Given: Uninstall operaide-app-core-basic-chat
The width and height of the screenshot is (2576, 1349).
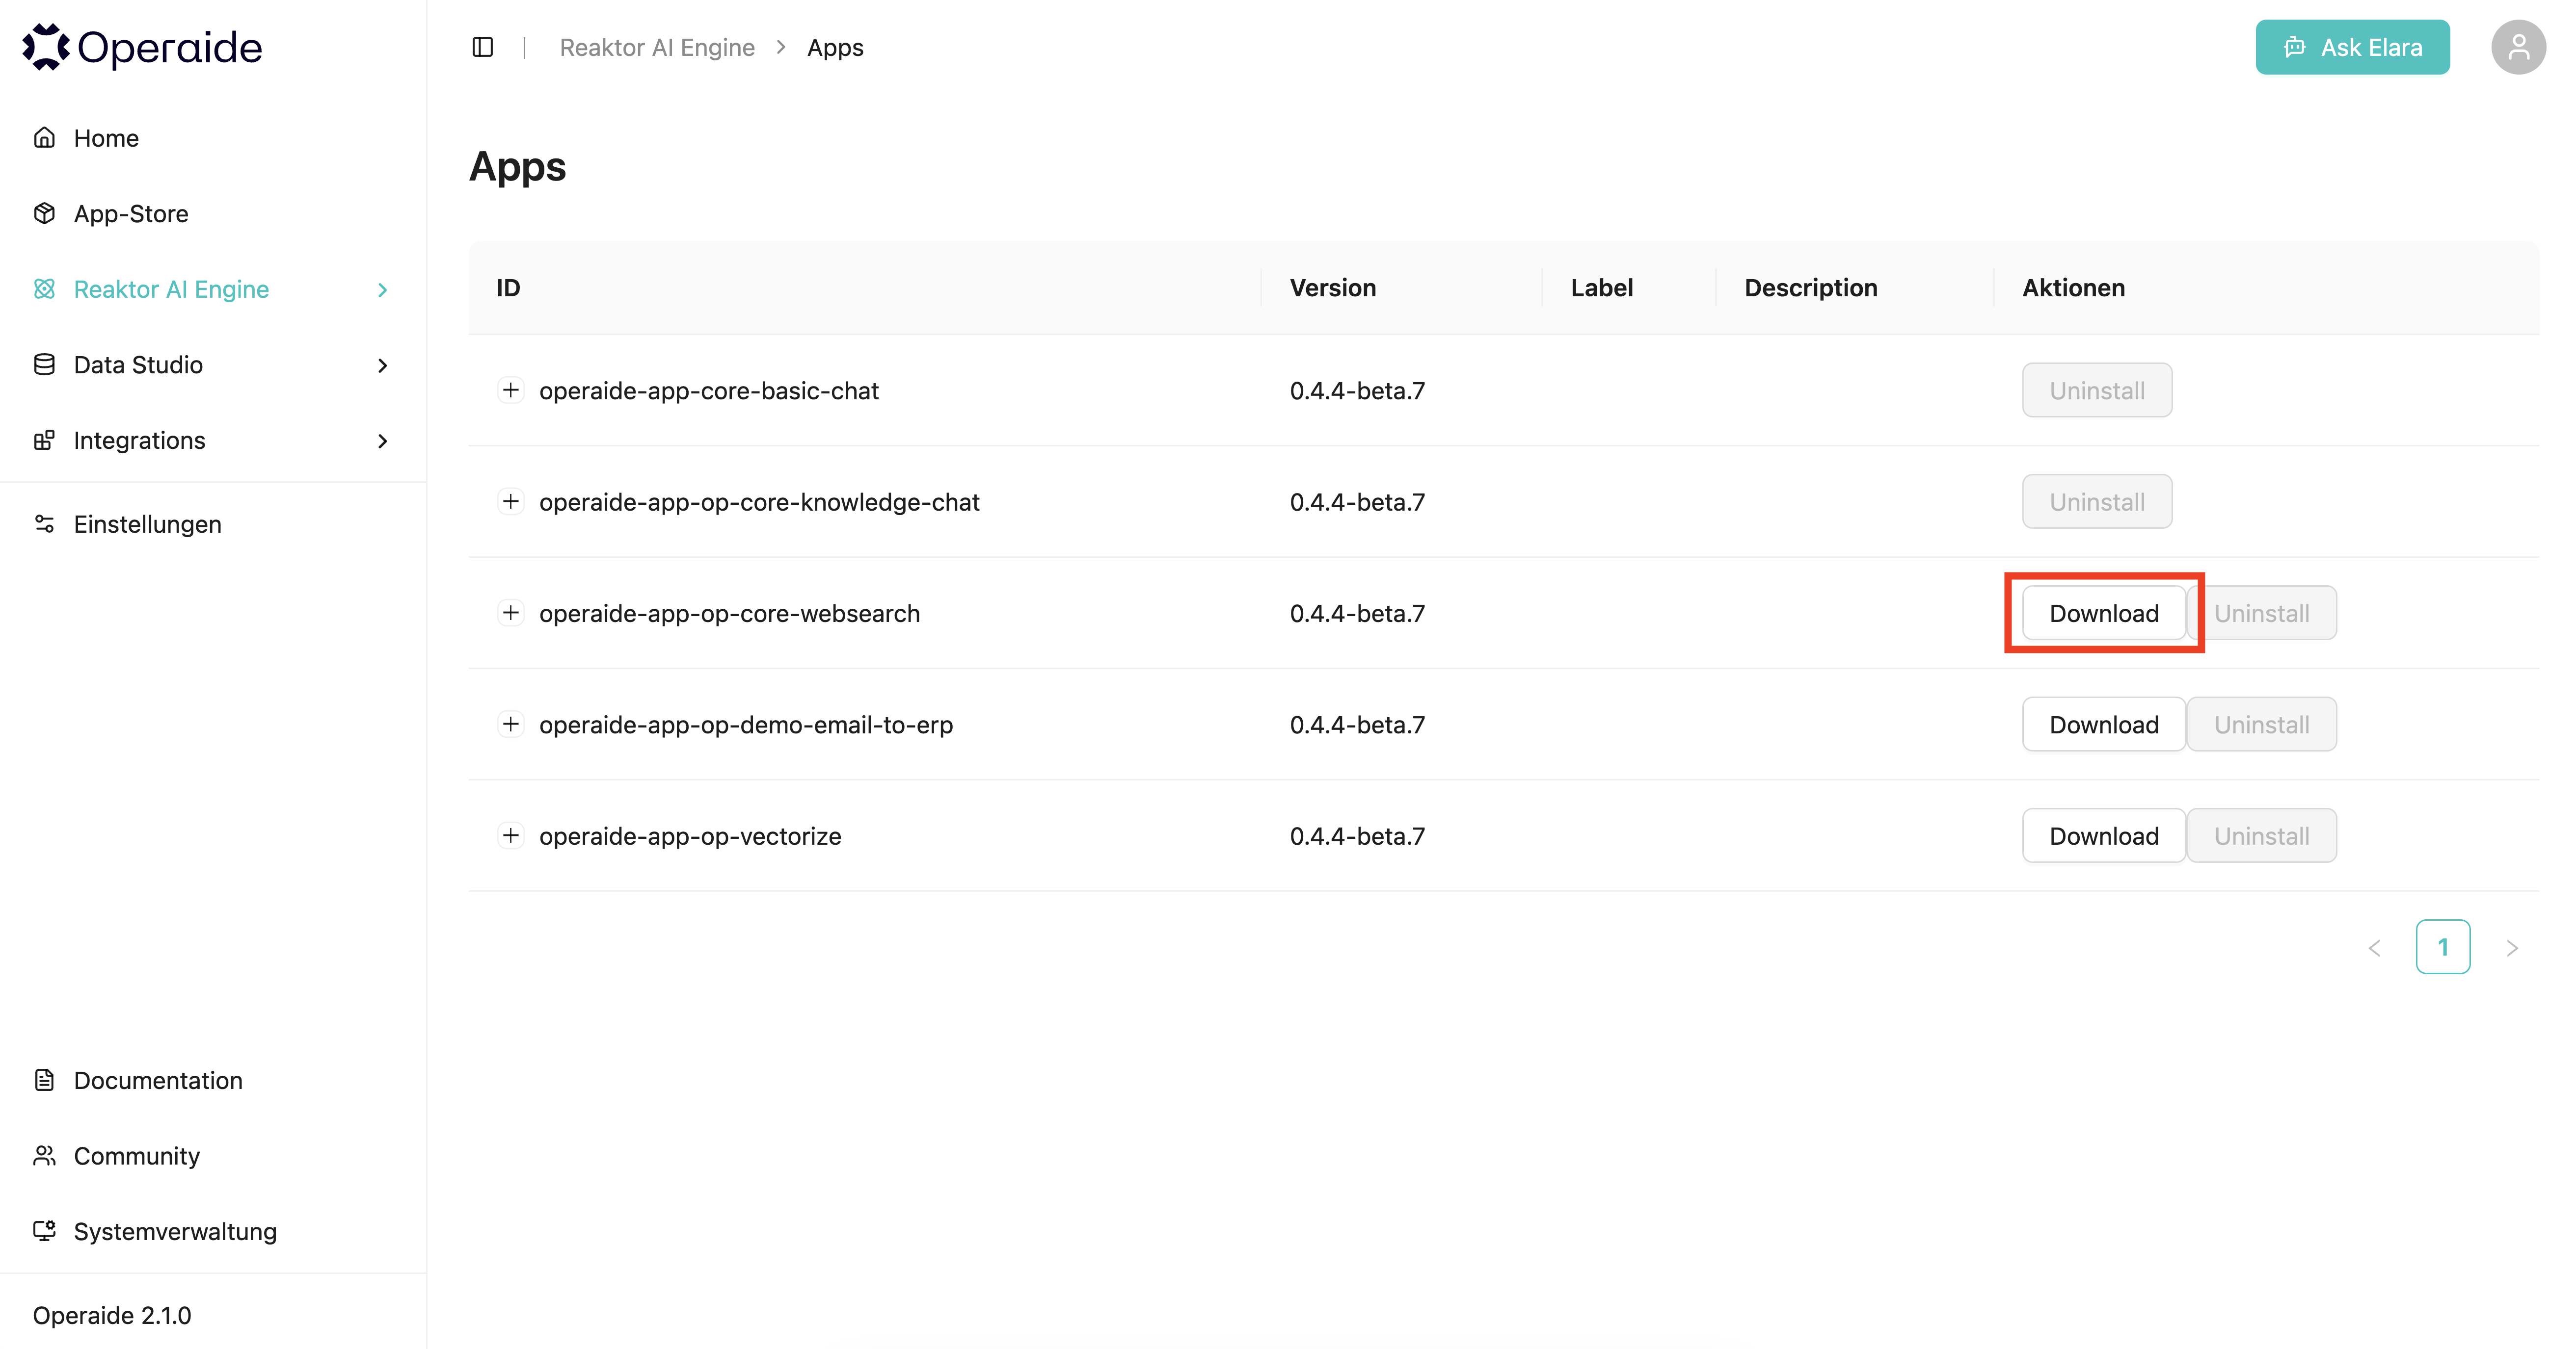Looking at the screenshot, I should tap(2097, 389).
